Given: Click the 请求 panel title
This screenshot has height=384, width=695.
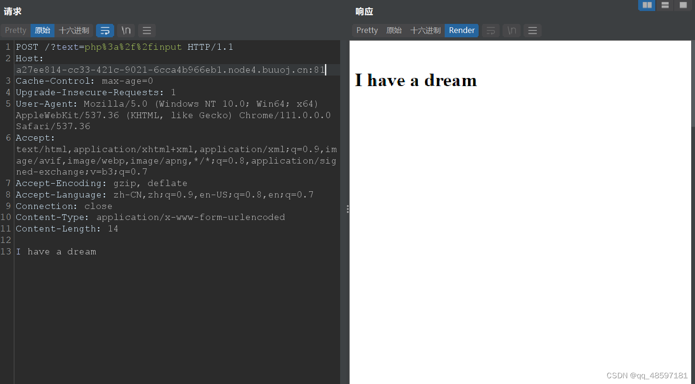Looking at the screenshot, I should (x=13, y=11).
